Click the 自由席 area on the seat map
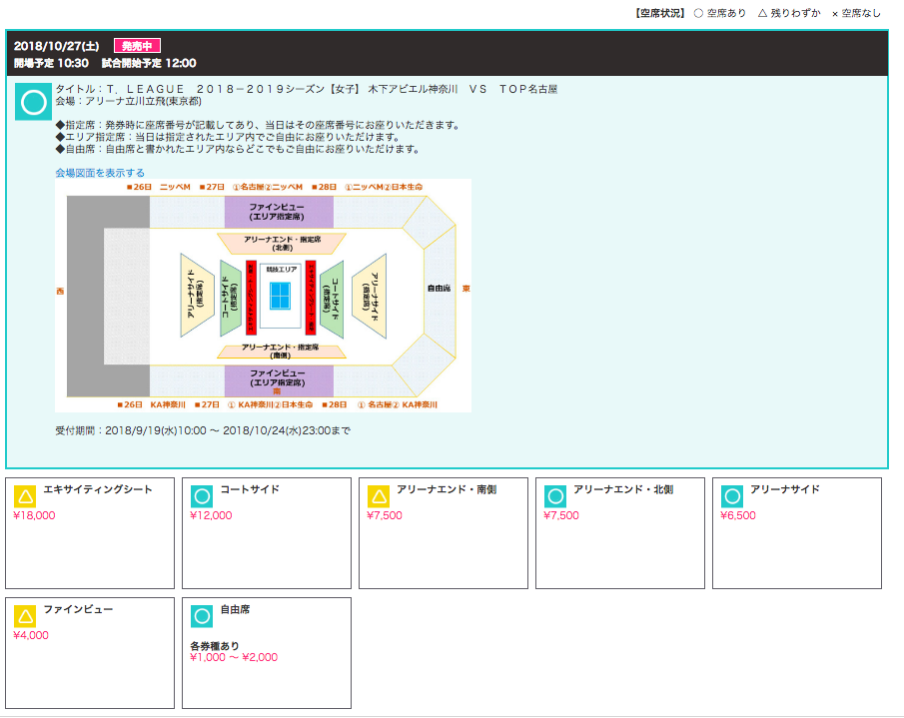This screenshot has width=904, height=718. point(439,288)
